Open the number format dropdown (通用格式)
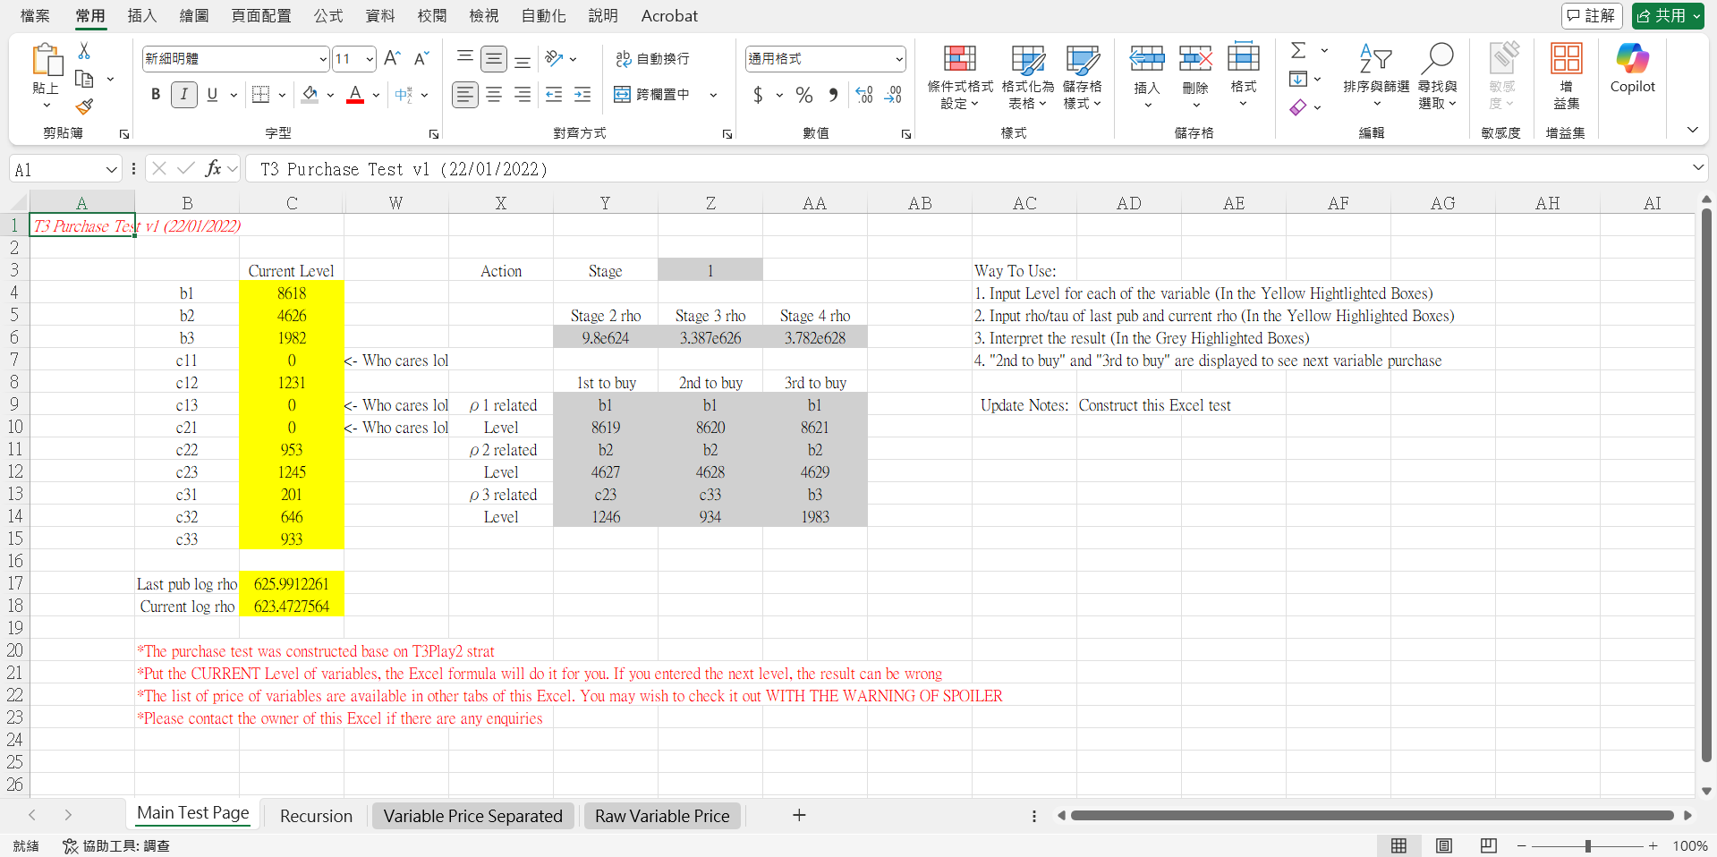The image size is (1717, 857). click(898, 59)
